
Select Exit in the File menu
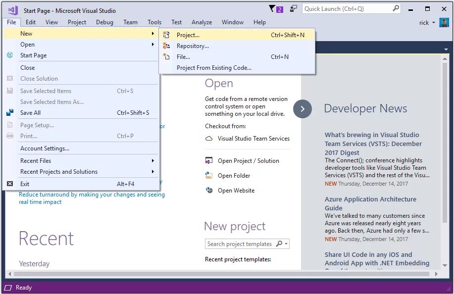coord(81,184)
